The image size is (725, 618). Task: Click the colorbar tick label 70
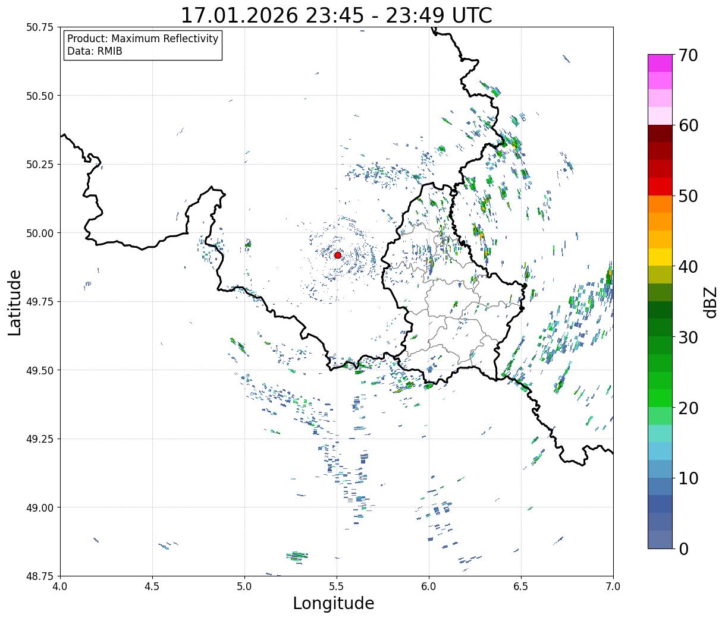[x=688, y=55]
